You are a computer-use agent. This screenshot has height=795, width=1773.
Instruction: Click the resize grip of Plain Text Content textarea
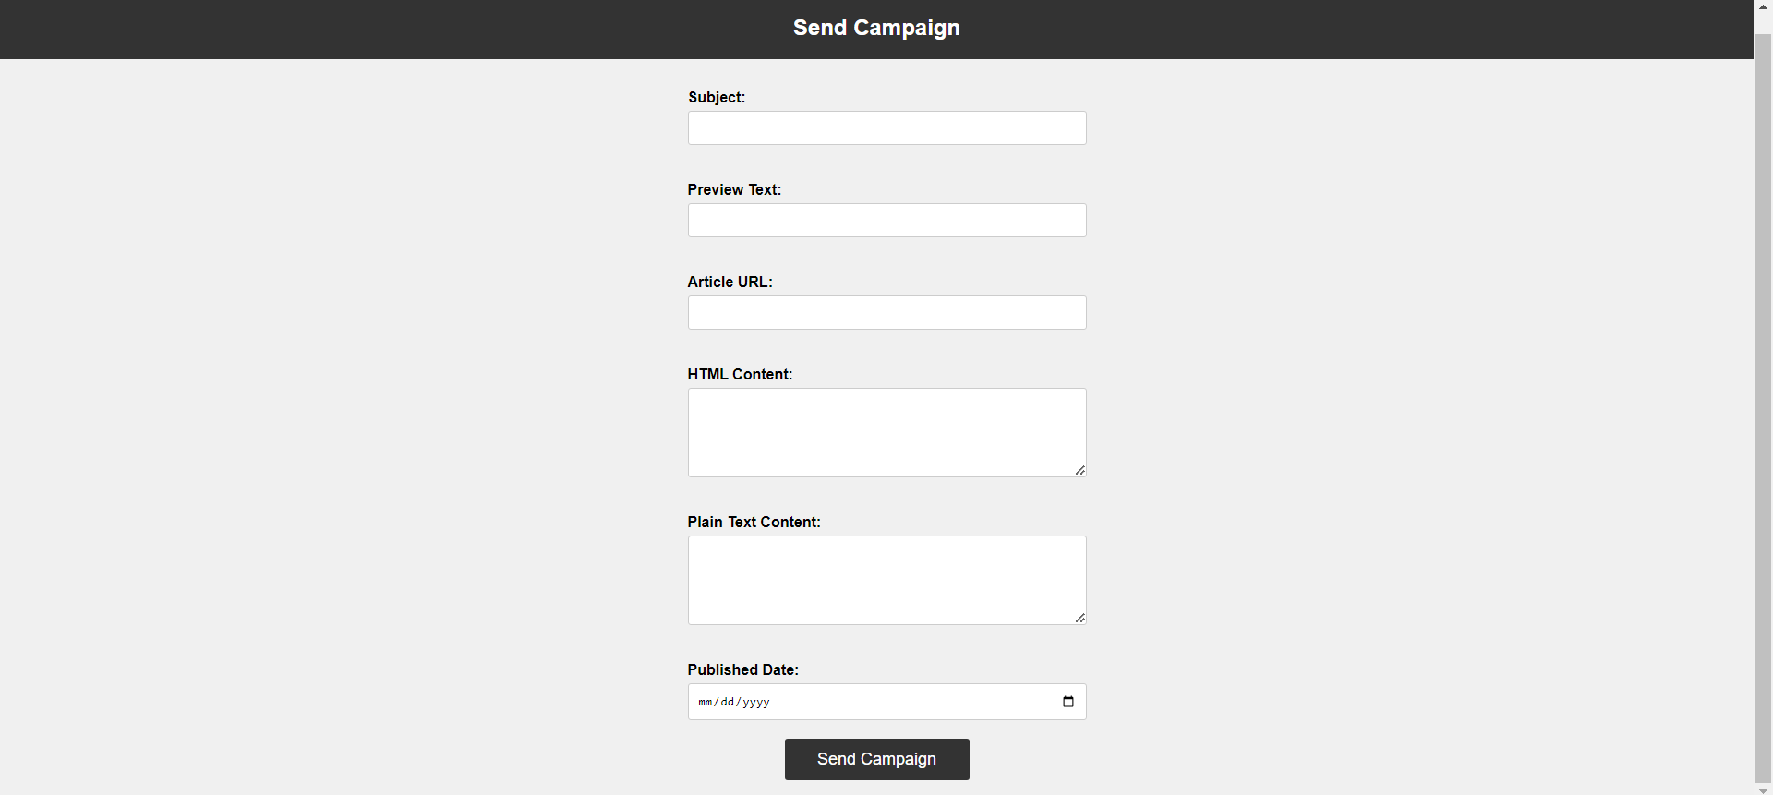pyautogui.click(x=1079, y=618)
